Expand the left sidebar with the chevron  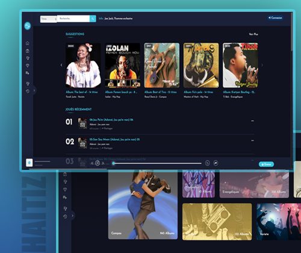[x=34, y=90]
